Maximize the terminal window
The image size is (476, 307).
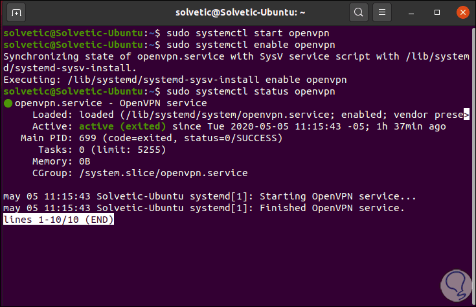pos(436,12)
